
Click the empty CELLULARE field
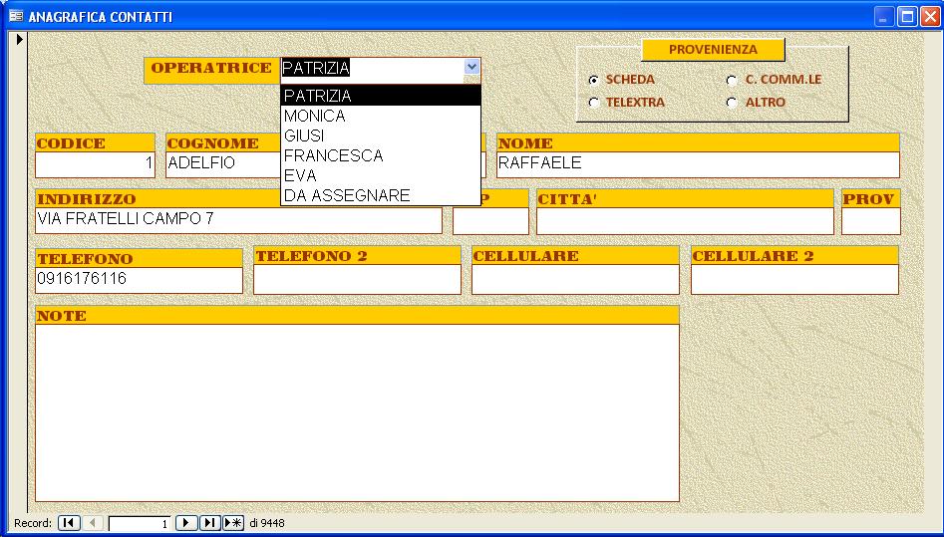click(575, 279)
